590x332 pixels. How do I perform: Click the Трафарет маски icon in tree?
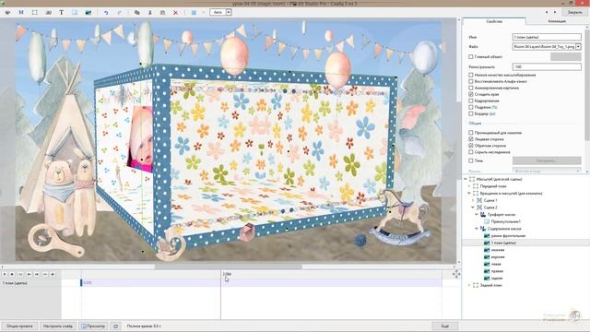(x=483, y=215)
